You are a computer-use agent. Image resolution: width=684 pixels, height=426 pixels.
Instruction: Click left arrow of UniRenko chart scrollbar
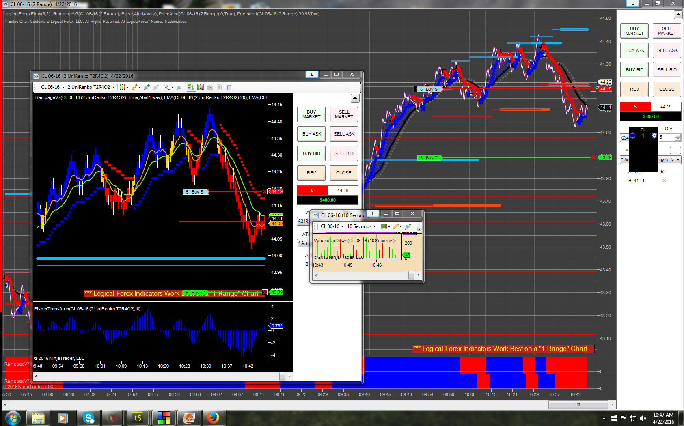[36, 376]
